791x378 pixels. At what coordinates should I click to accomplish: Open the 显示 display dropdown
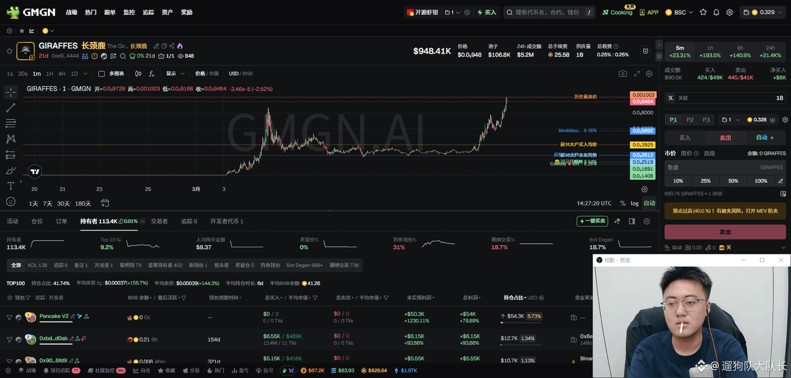[x=175, y=73]
